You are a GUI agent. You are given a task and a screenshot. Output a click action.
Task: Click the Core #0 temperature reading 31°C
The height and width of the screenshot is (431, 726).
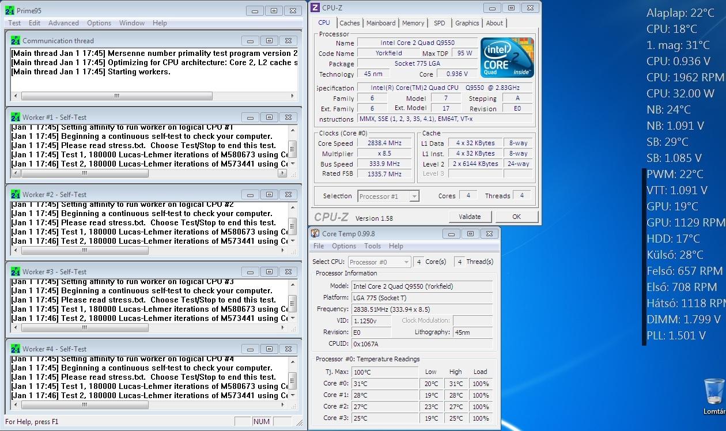(x=384, y=384)
